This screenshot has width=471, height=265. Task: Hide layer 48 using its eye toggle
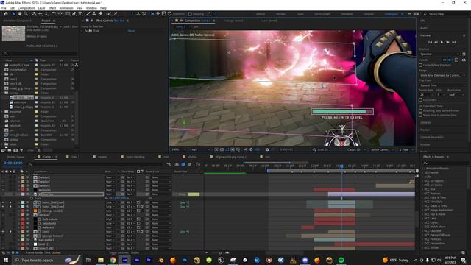point(3,232)
